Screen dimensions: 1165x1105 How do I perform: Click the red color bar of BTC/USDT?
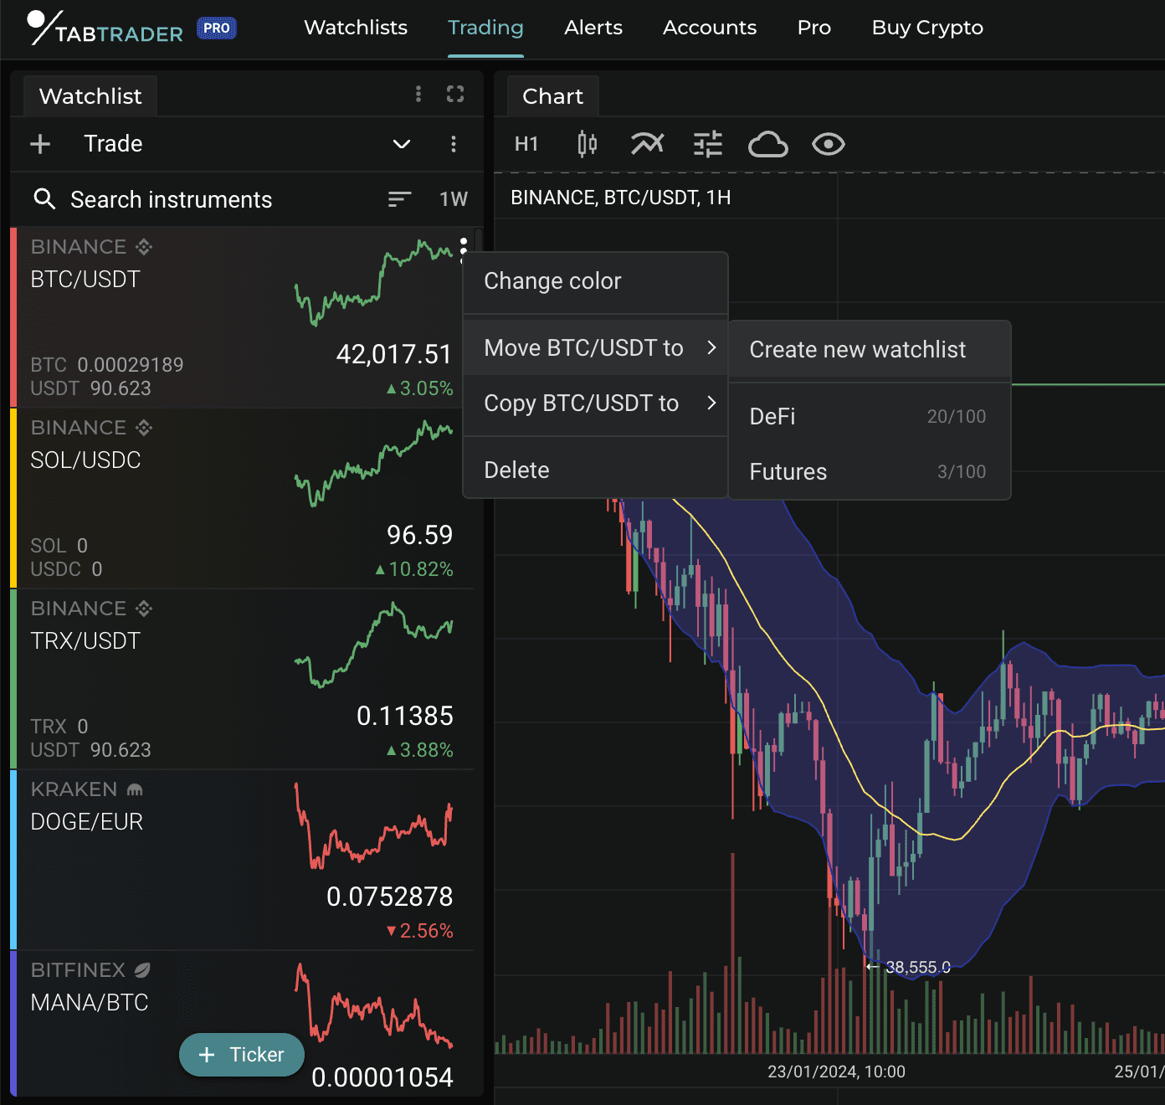point(13,317)
